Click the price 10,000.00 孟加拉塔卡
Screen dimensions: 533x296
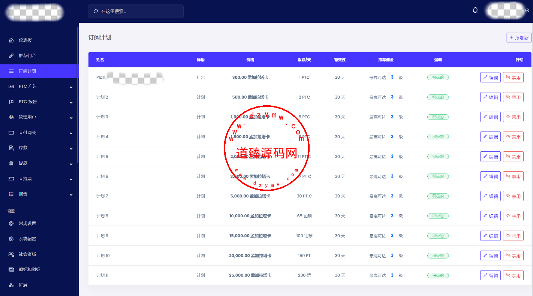click(x=250, y=216)
